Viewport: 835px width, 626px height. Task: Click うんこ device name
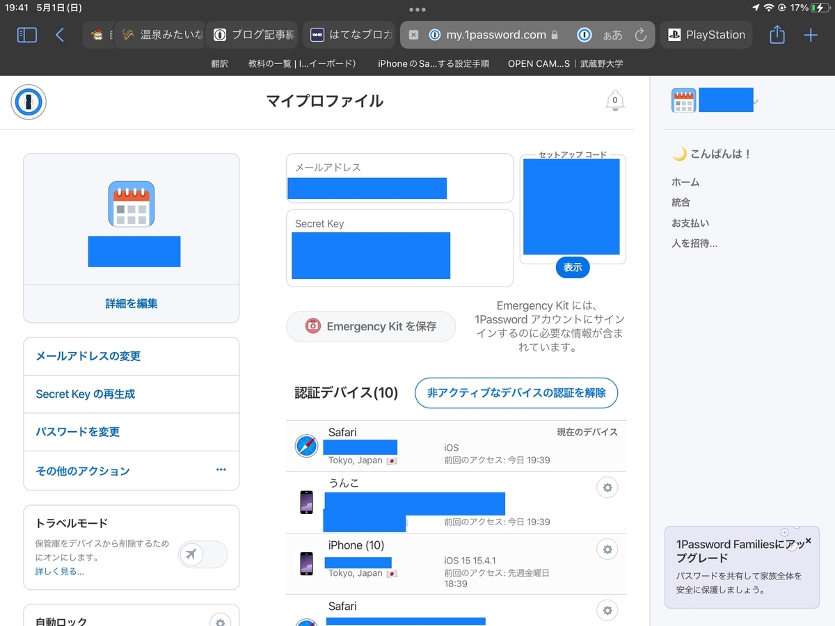coord(344,483)
